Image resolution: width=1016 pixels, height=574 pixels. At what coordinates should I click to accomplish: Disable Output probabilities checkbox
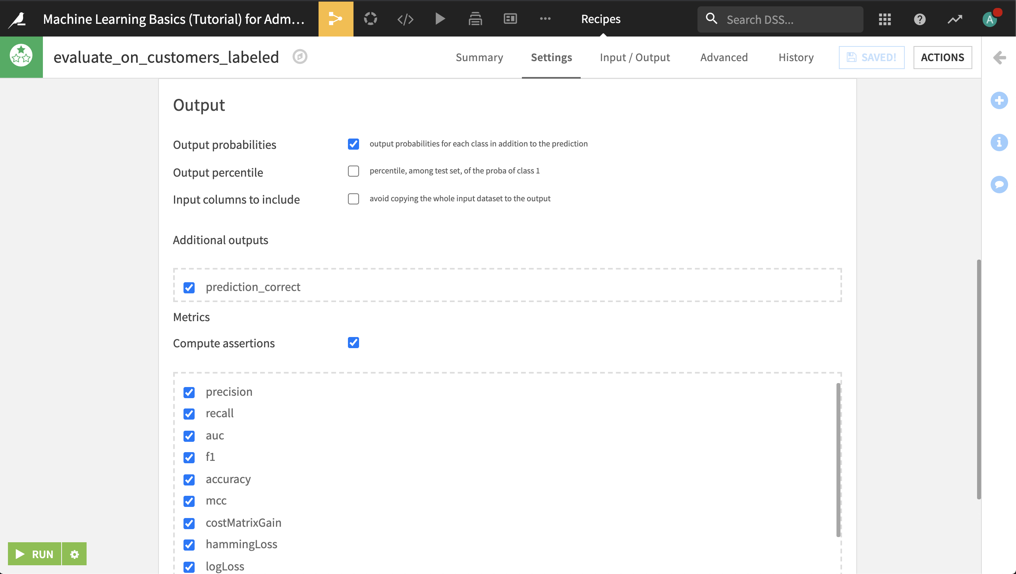click(353, 144)
